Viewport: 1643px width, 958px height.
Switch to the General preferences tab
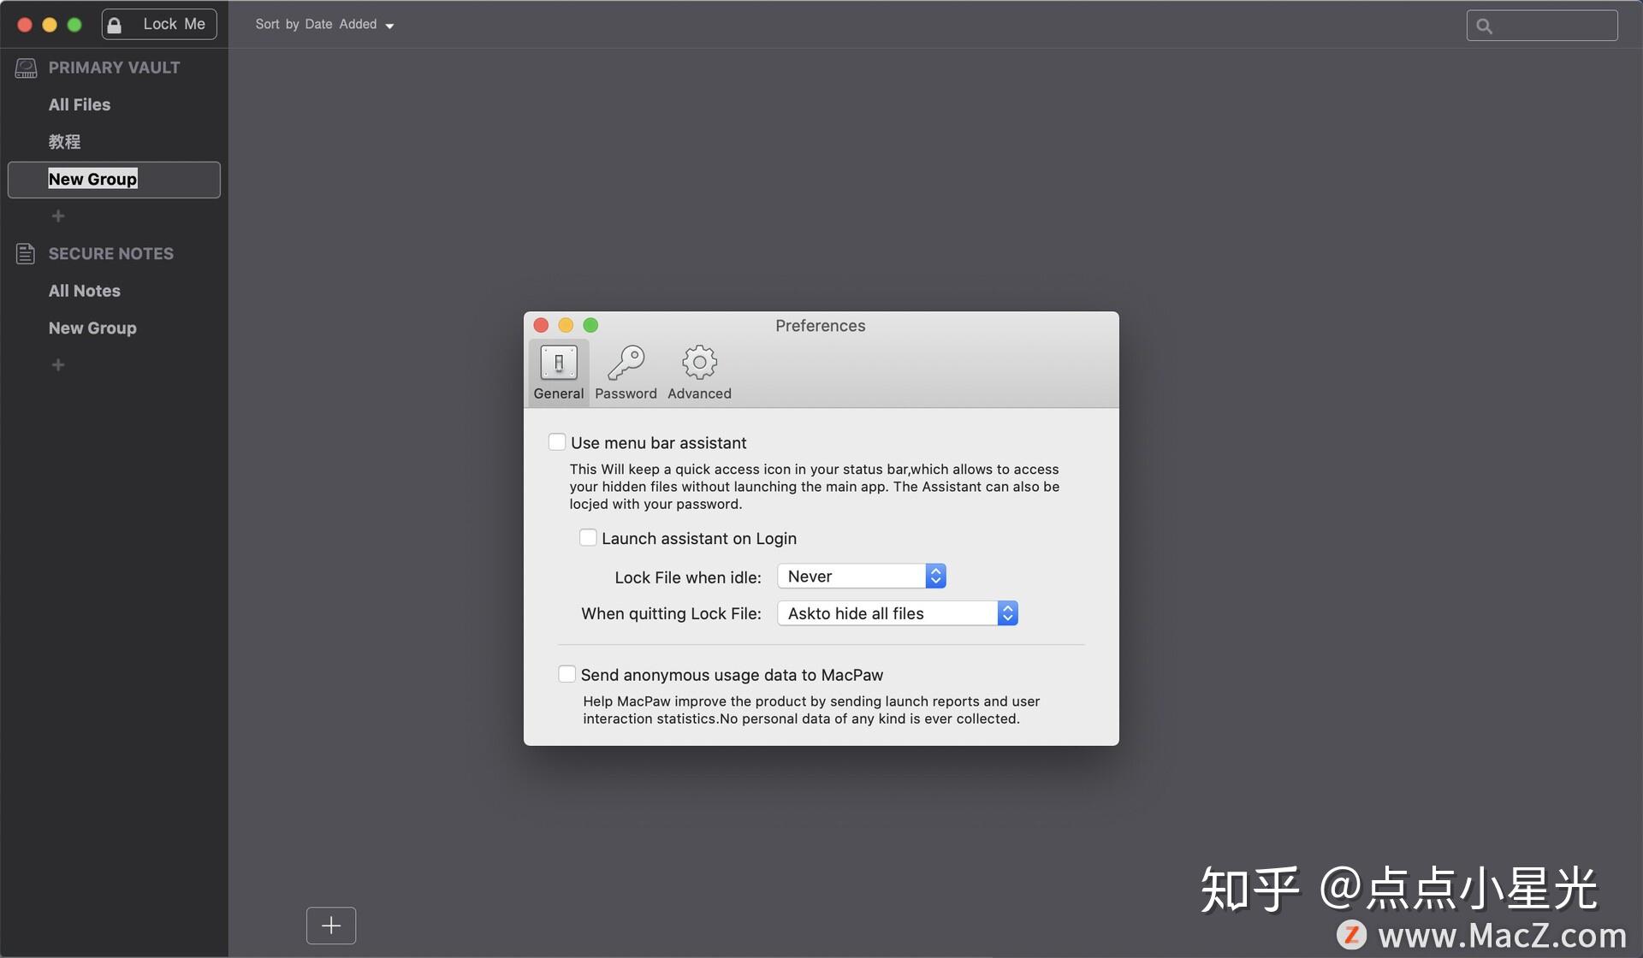click(559, 372)
